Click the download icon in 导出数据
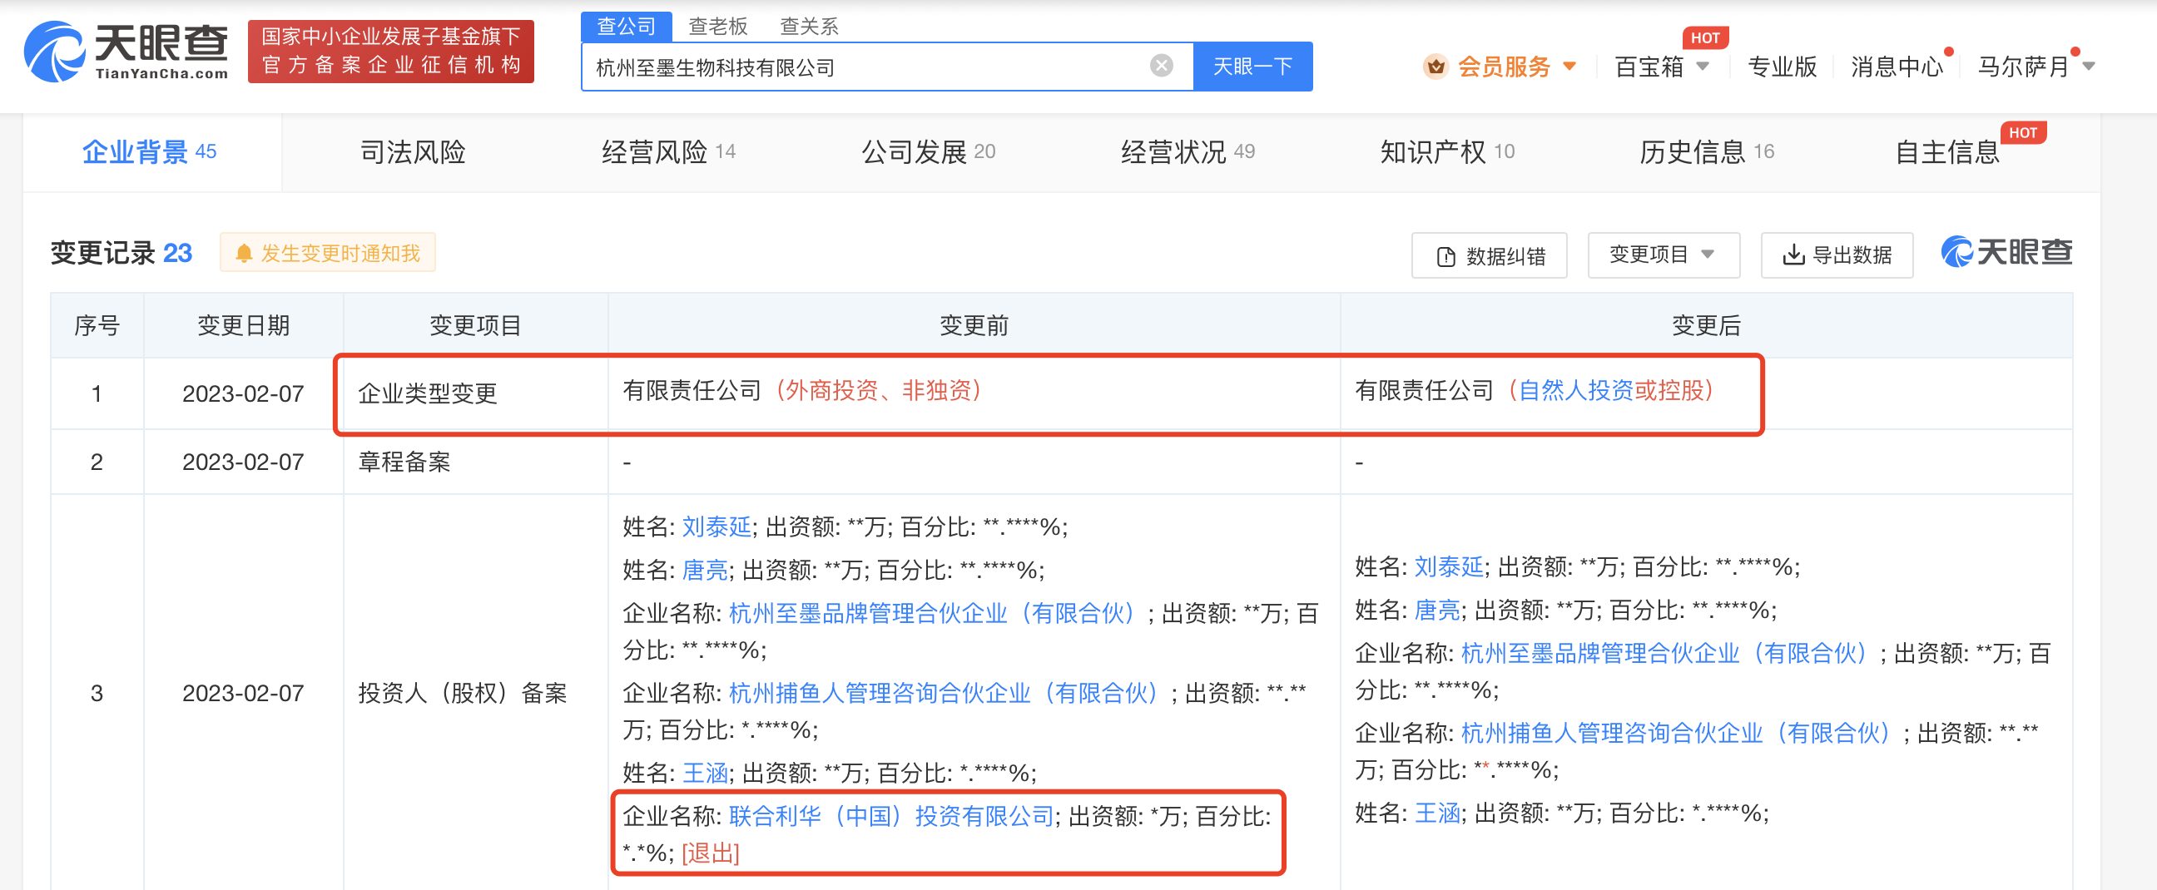The image size is (2157, 890). point(1793,255)
